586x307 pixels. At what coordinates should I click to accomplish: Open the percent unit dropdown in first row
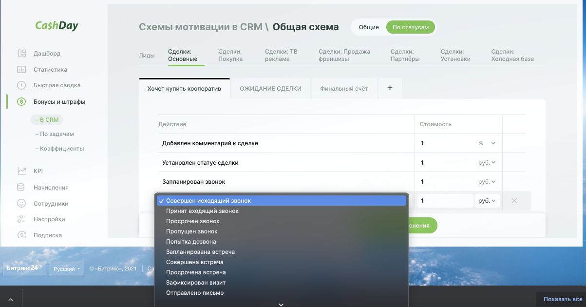point(487,143)
